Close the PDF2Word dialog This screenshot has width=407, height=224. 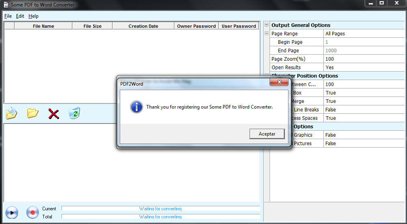pos(279,82)
